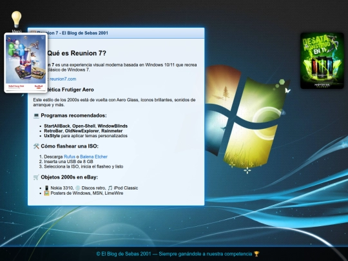Click the Frutiger Aero heading

pyautogui.click(x=70, y=90)
